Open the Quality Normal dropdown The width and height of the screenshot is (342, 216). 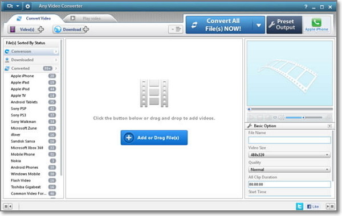289,169
